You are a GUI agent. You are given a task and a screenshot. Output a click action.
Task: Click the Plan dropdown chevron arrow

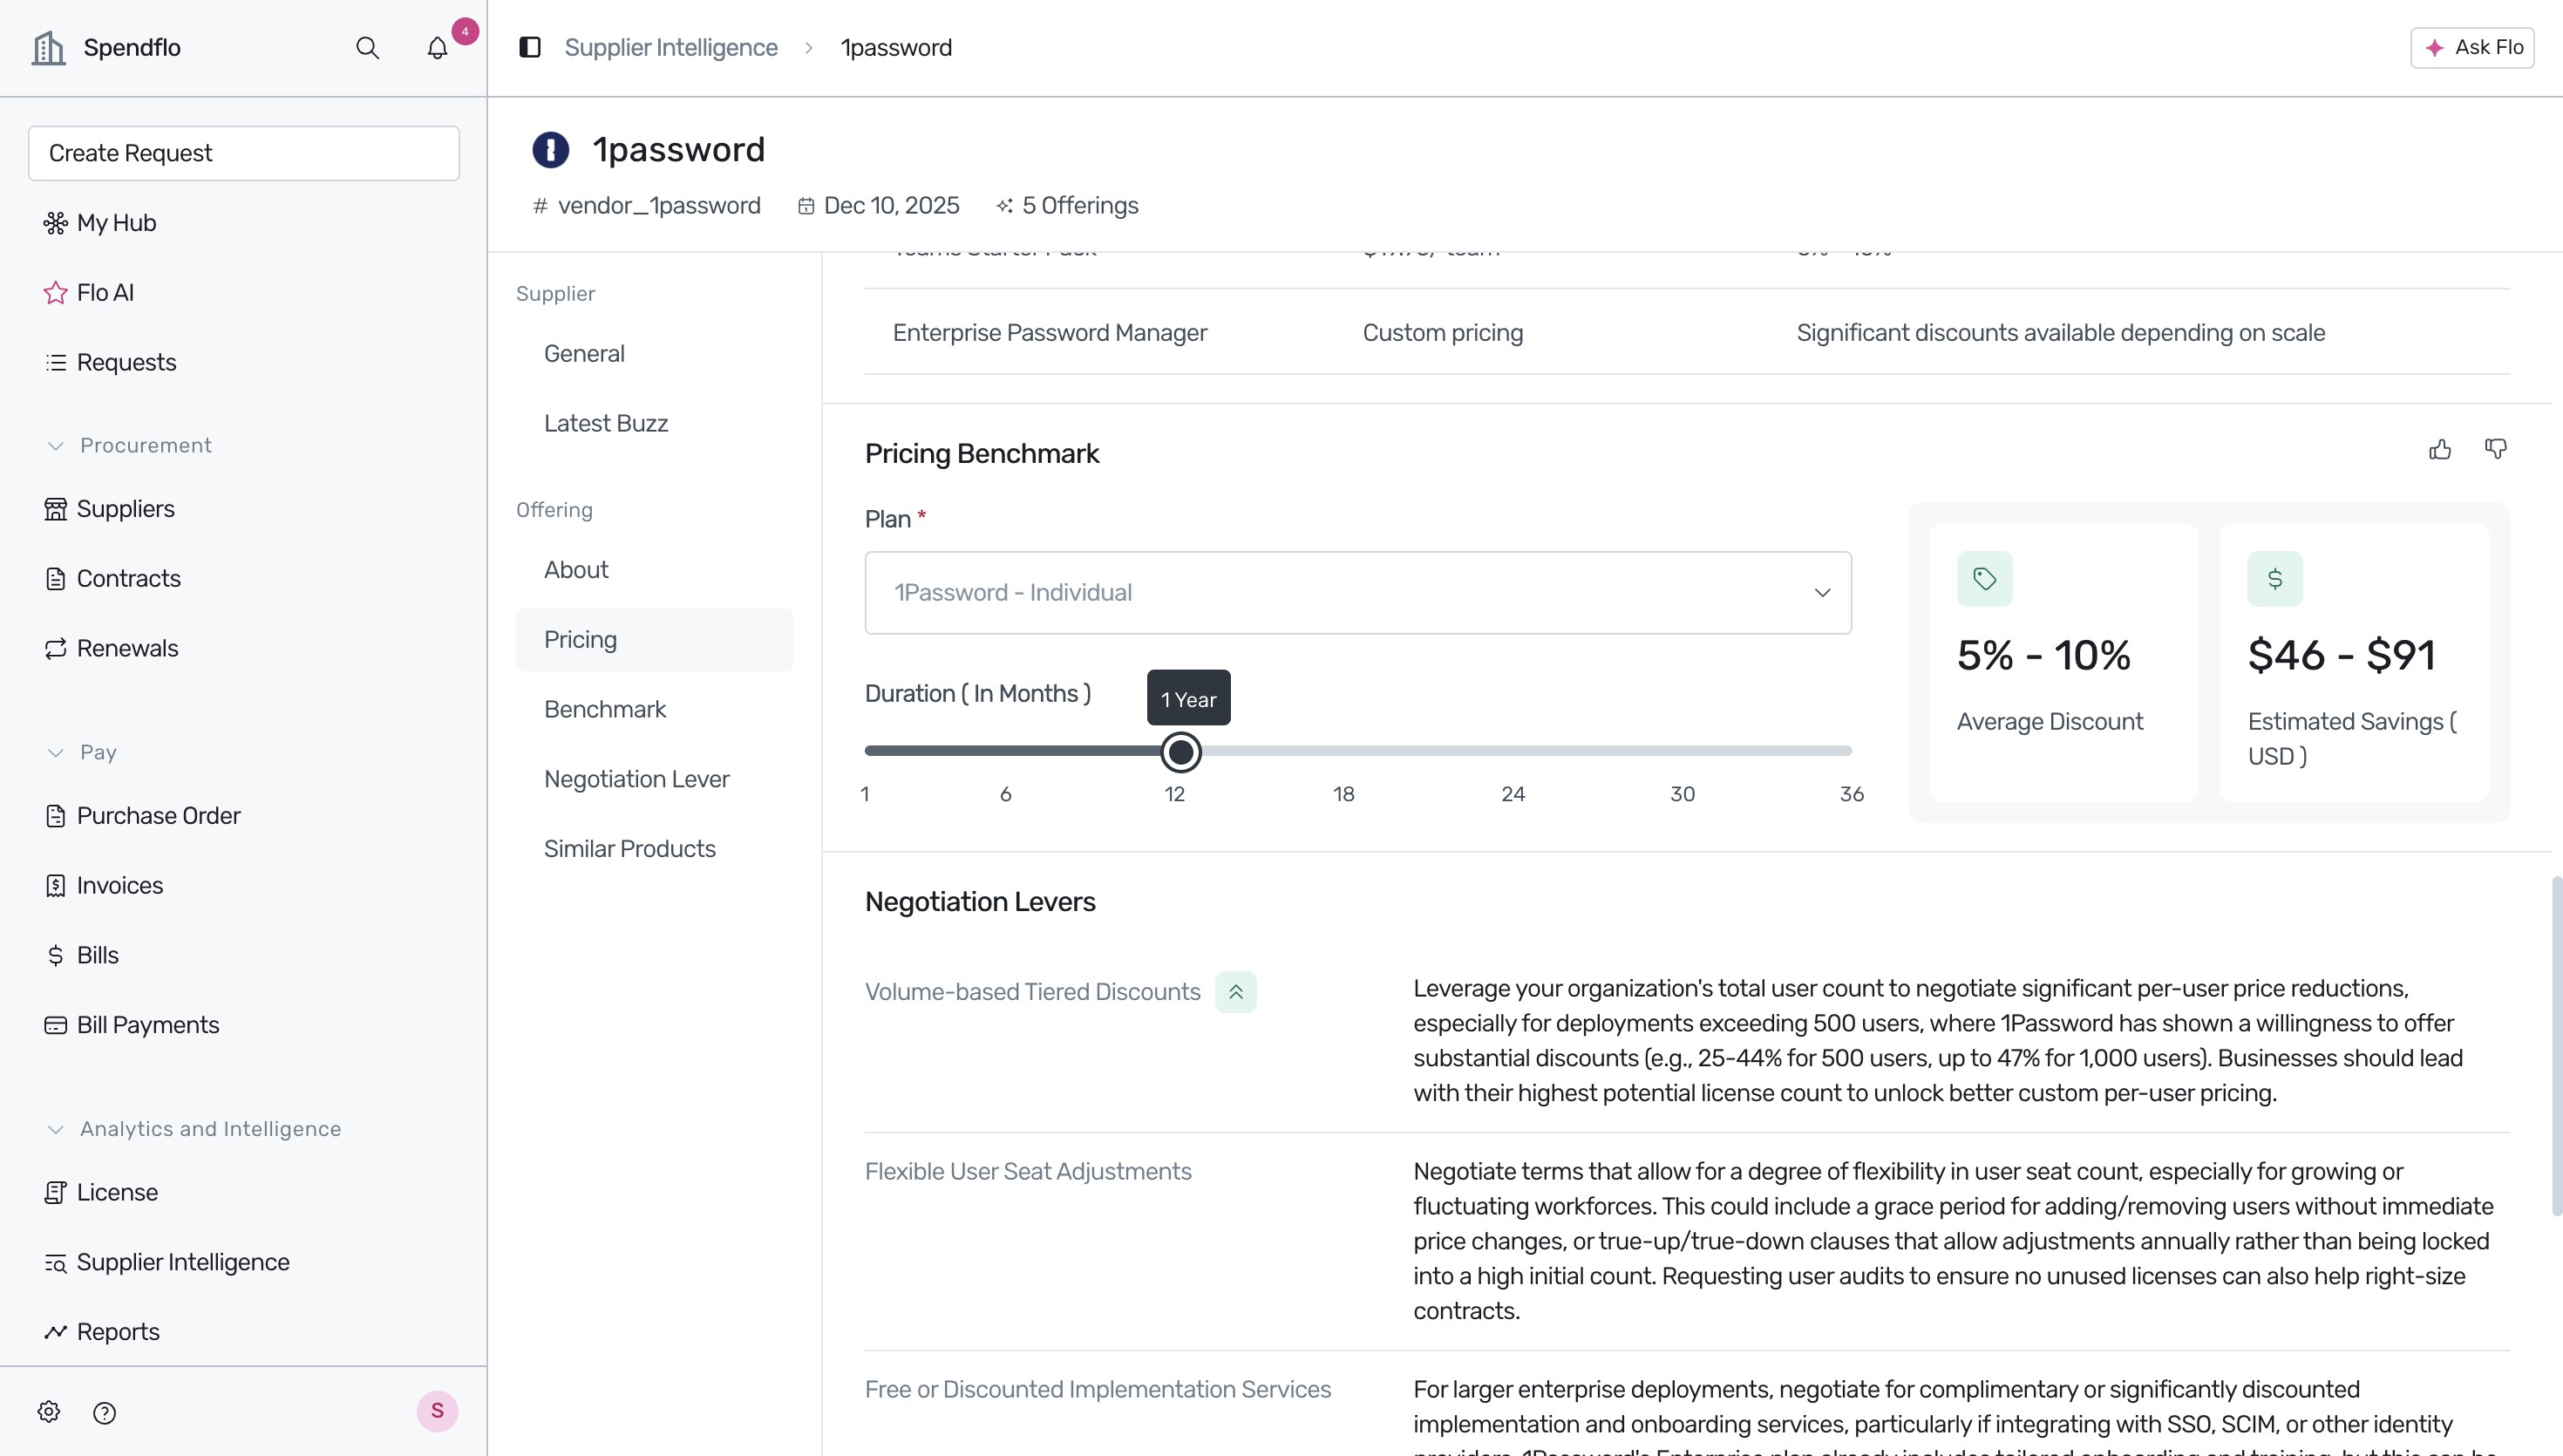coord(1822,593)
